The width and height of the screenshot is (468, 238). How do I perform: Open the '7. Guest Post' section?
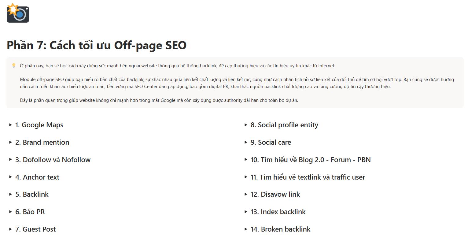tap(35, 229)
